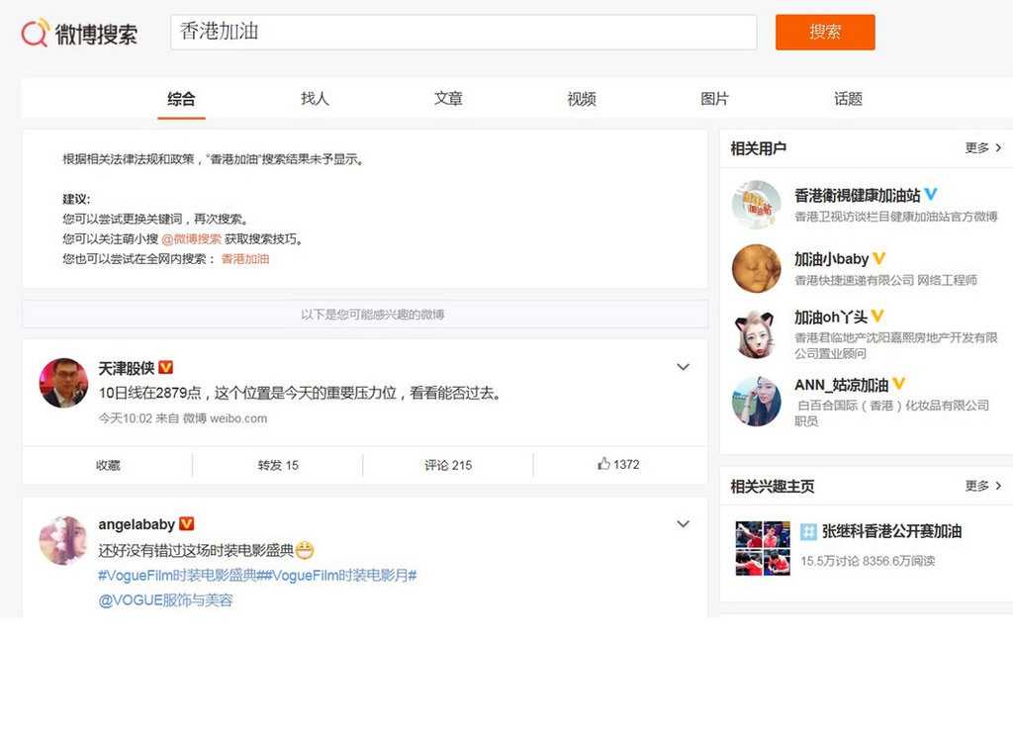
Task: Click the V badge beside ANN_姑凉加油
Action: pyautogui.click(x=898, y=385)
